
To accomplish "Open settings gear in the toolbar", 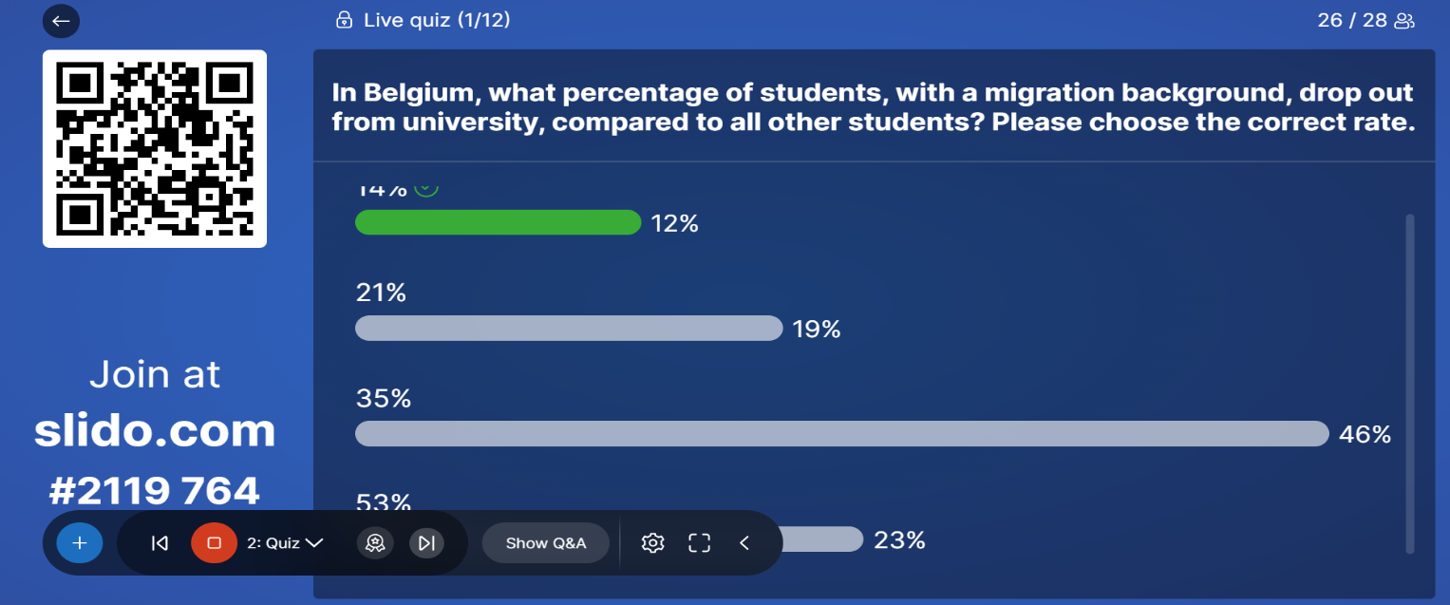I will [x=652, y=543].
